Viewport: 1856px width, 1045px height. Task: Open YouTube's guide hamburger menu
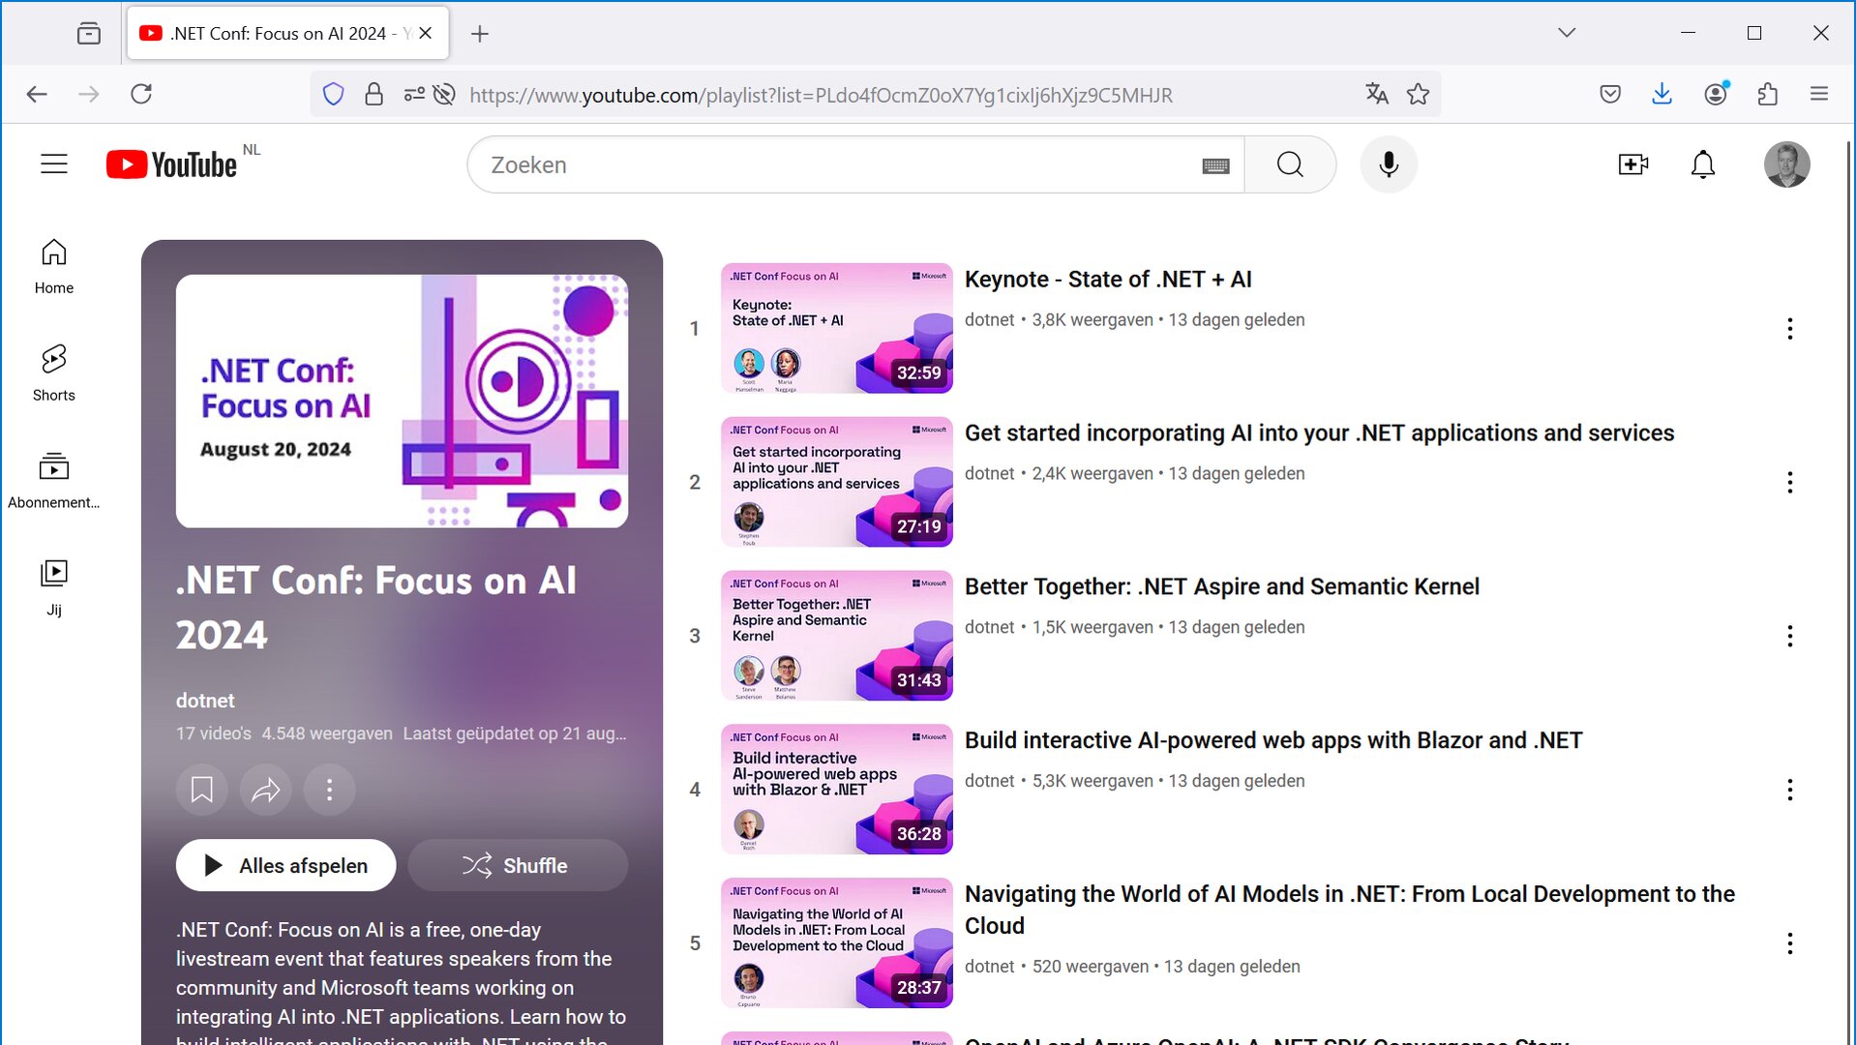(54, 164)
